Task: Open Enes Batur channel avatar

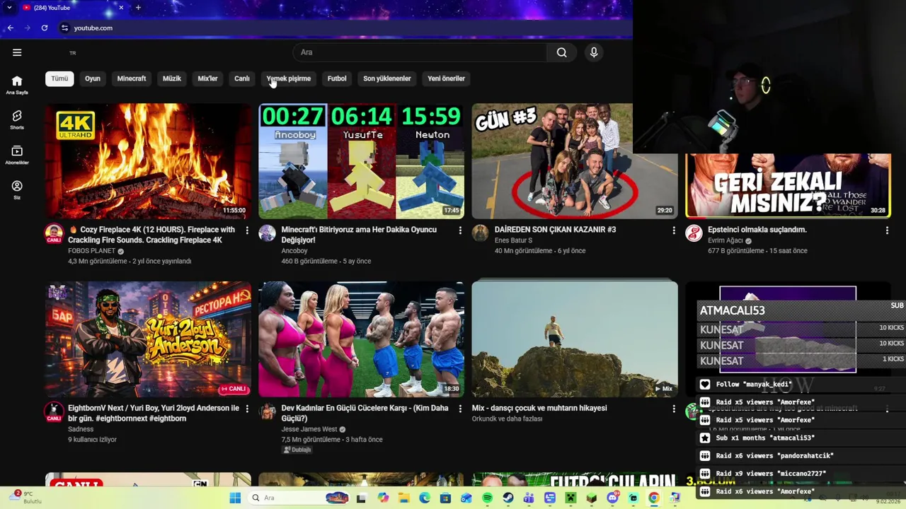Action: [x=480, y=233]
